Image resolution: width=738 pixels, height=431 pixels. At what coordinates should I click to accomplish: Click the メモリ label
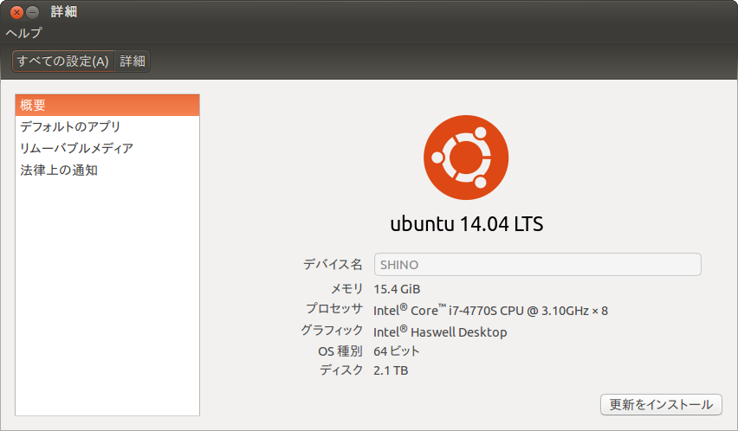[x=347, y=288]
